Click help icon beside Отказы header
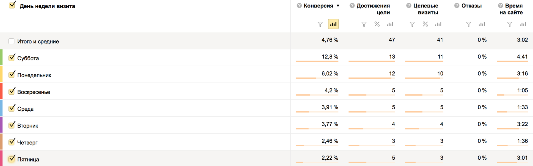This screenshot has height=166, width=533. [x=457, y=6]
